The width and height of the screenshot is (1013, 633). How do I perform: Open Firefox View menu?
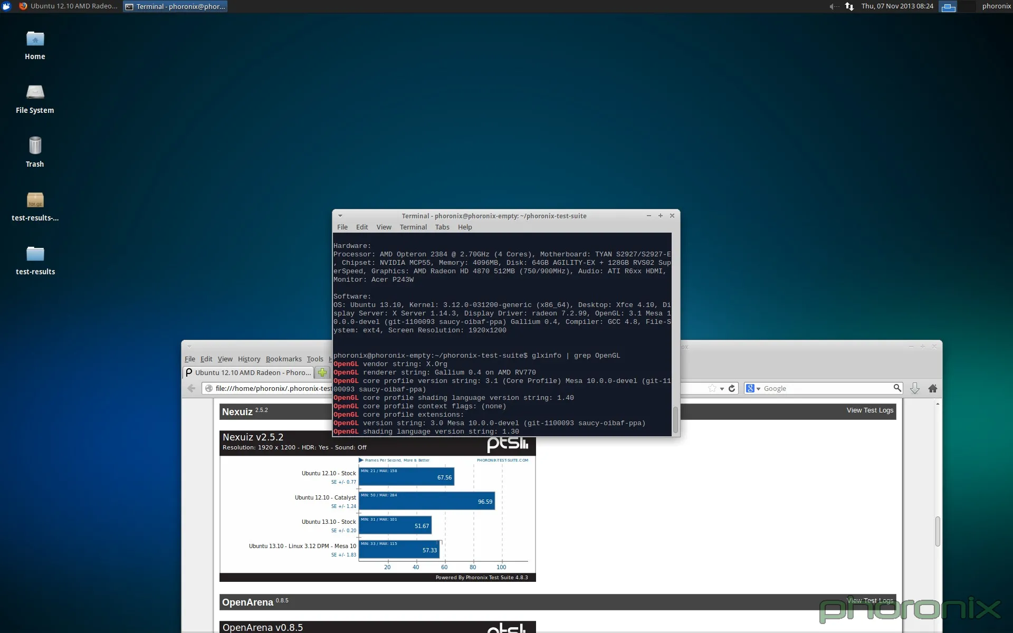pyautogui.click(x=225, y=359)
